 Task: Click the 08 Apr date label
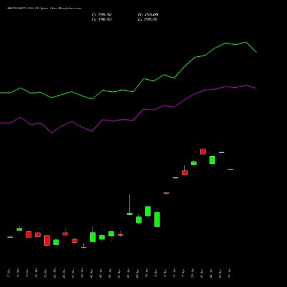coord(128,274)
